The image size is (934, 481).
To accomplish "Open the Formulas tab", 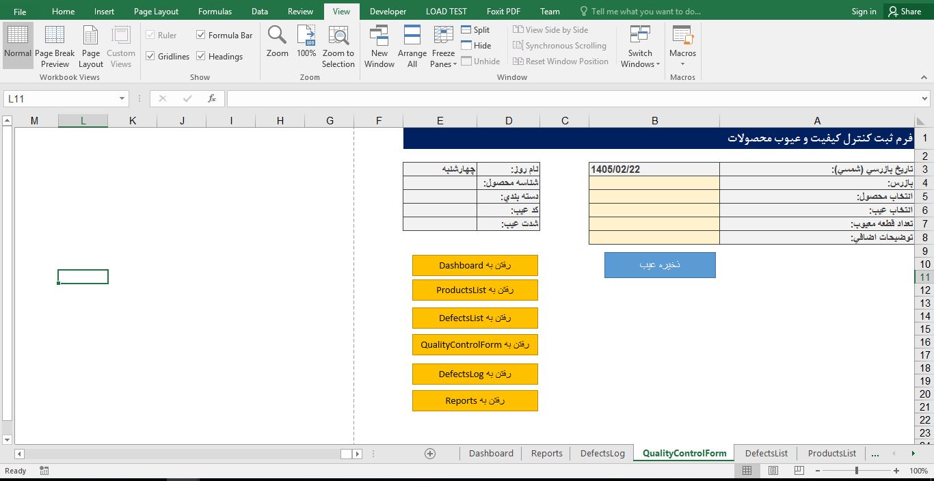I will click(x=215, y=11).
